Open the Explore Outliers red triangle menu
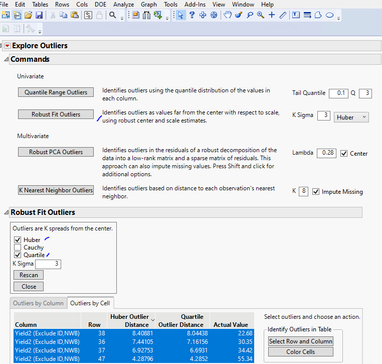382x364 pixels. pyautogui.click(x=8, y=46)
